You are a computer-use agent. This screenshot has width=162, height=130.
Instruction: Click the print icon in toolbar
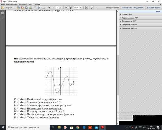tap(39, 8)
